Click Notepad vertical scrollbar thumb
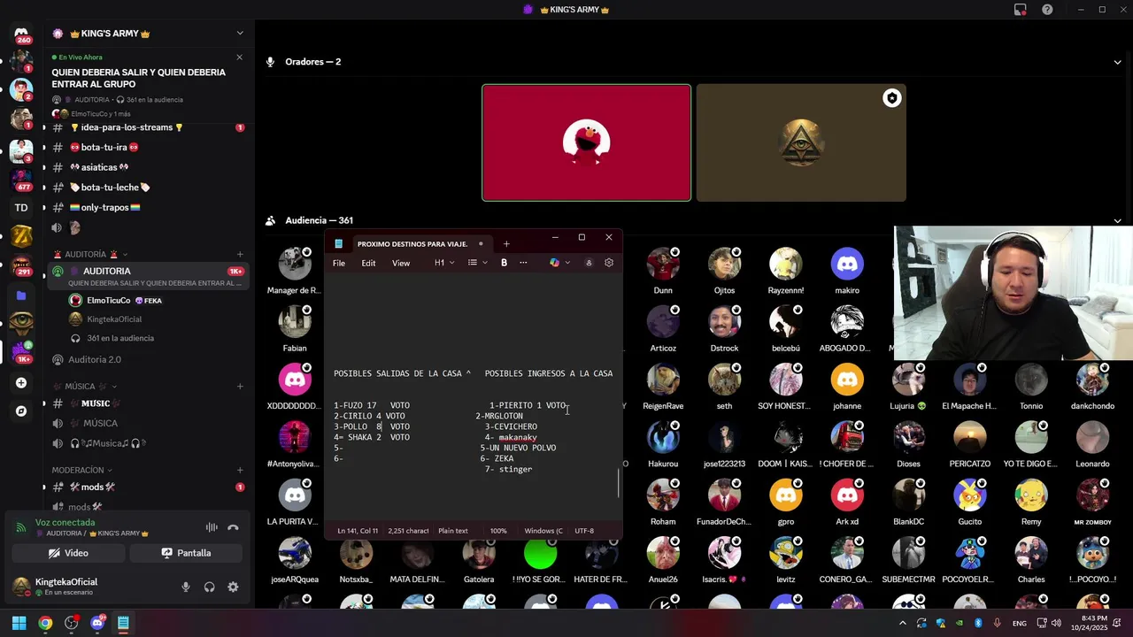 [x=619, y=483]
